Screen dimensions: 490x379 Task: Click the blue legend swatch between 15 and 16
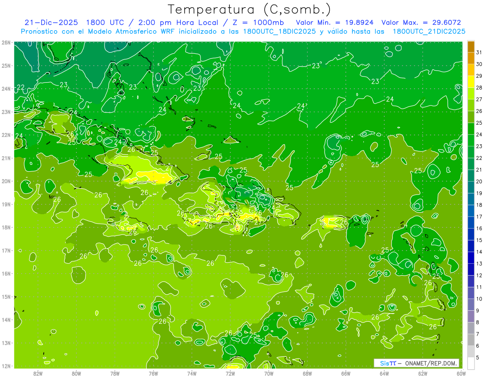(471, 234)
